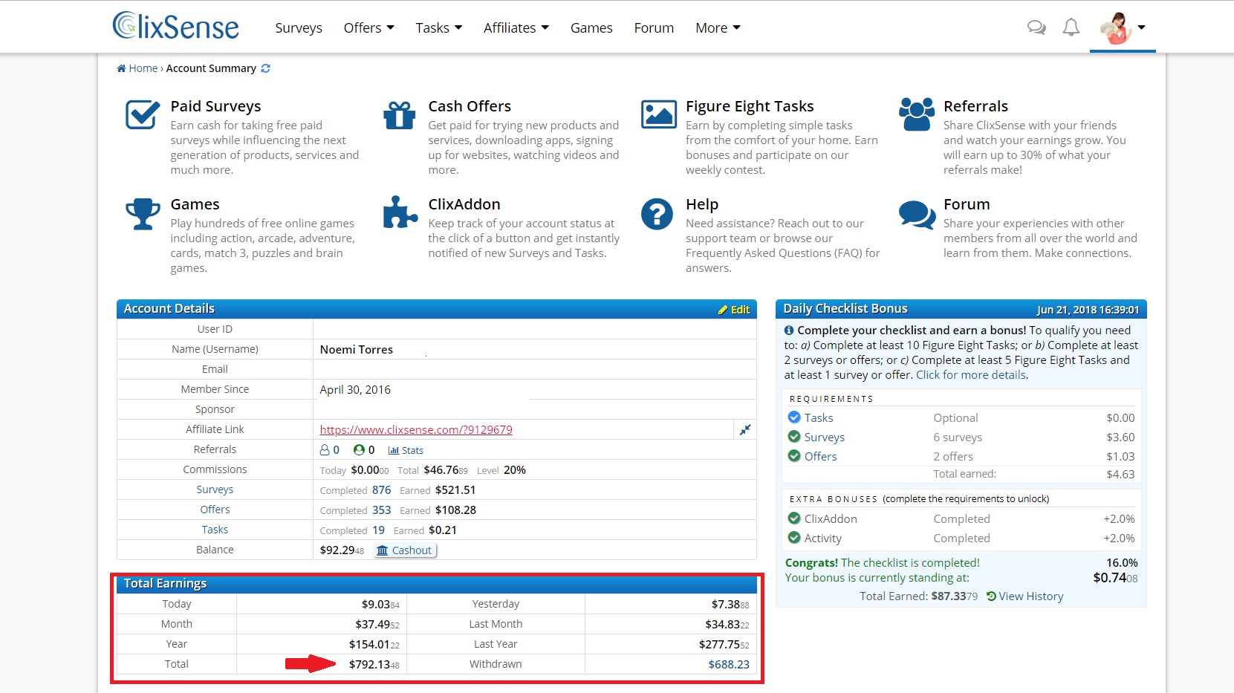Screen dimensions: 1234x693
Task: Click the ClixAddon bonus checkmark
Action: tap(794, 518)
